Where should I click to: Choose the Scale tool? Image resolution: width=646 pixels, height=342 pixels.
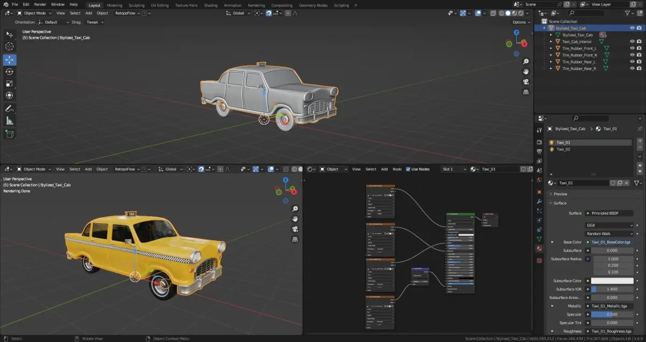click(10, 83)
